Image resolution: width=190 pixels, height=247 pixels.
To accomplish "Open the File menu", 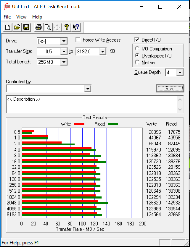I will [7, 17].
